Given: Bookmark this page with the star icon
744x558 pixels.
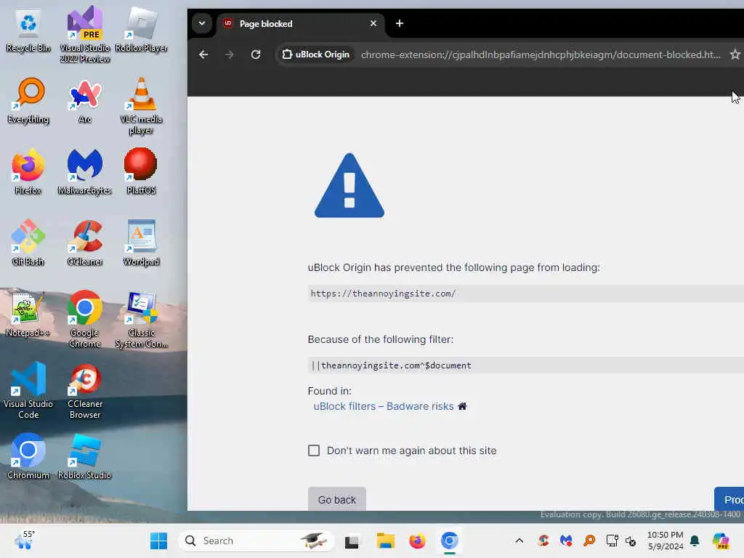Looking at the screenshot, I should click(x=735, y=54).
